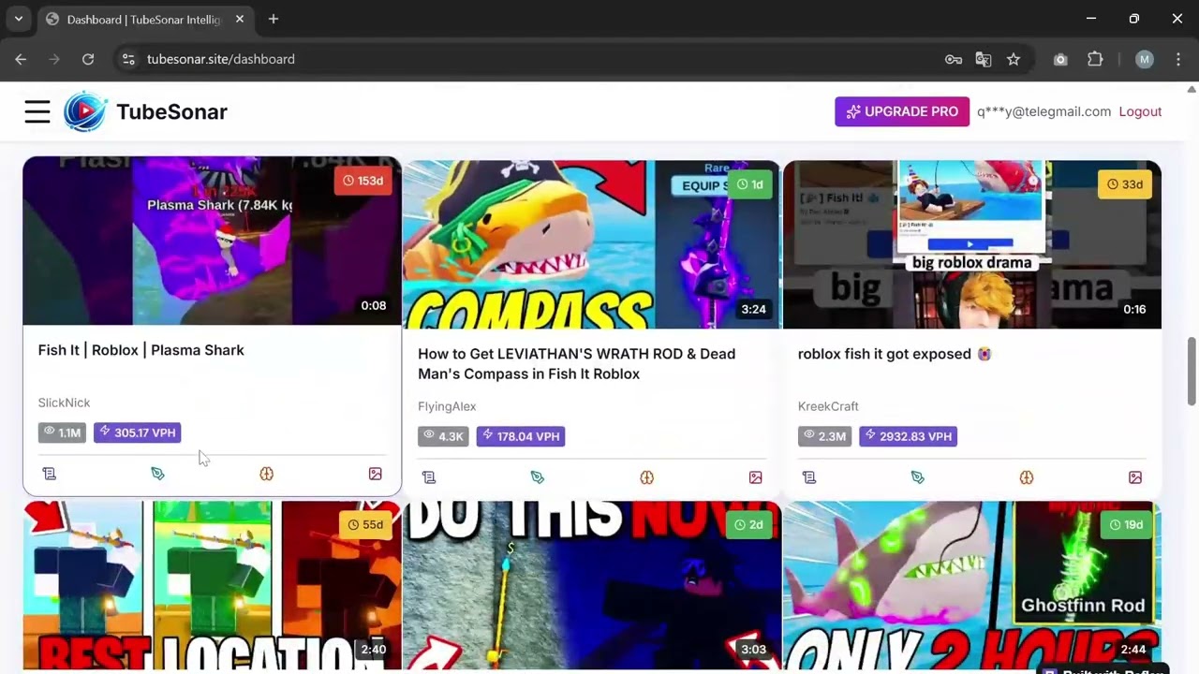Click the 305.17 VPH badge

[x=137, y=432]
